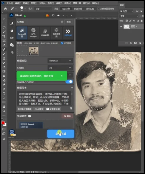Toggle 对齐图层 checkbox
Screen dimensions: 145x174
click(62, 43)
